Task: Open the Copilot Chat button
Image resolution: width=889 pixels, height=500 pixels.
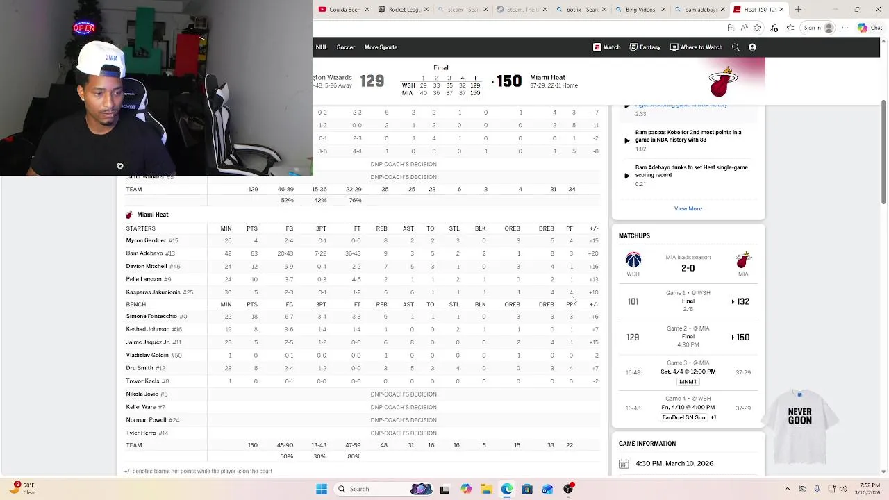Action: (870, 28)
